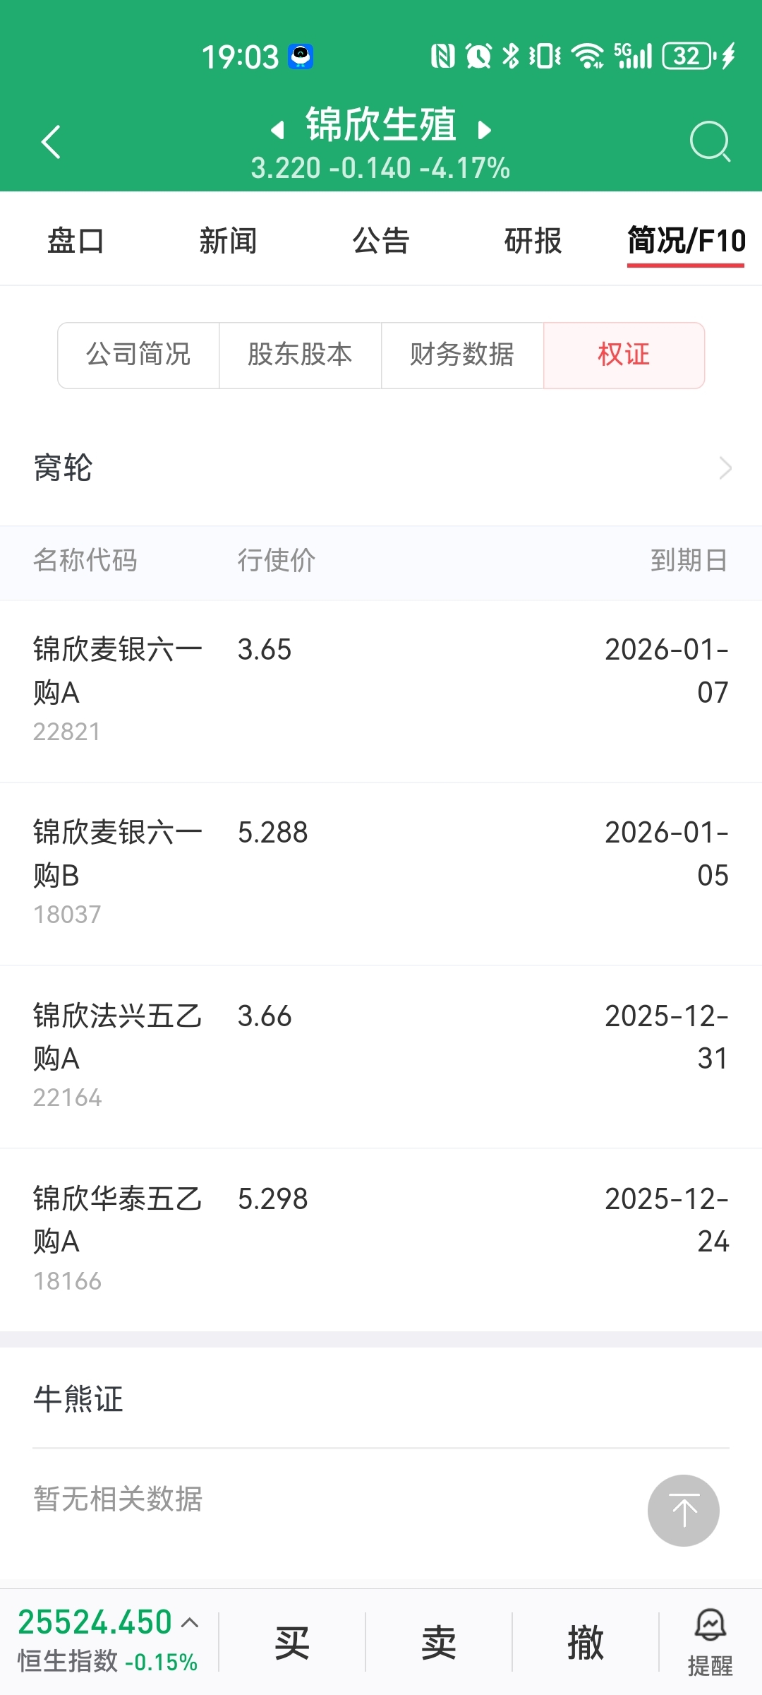
Task: Open the 提醒 alert icon
Action: (710, 1642)
